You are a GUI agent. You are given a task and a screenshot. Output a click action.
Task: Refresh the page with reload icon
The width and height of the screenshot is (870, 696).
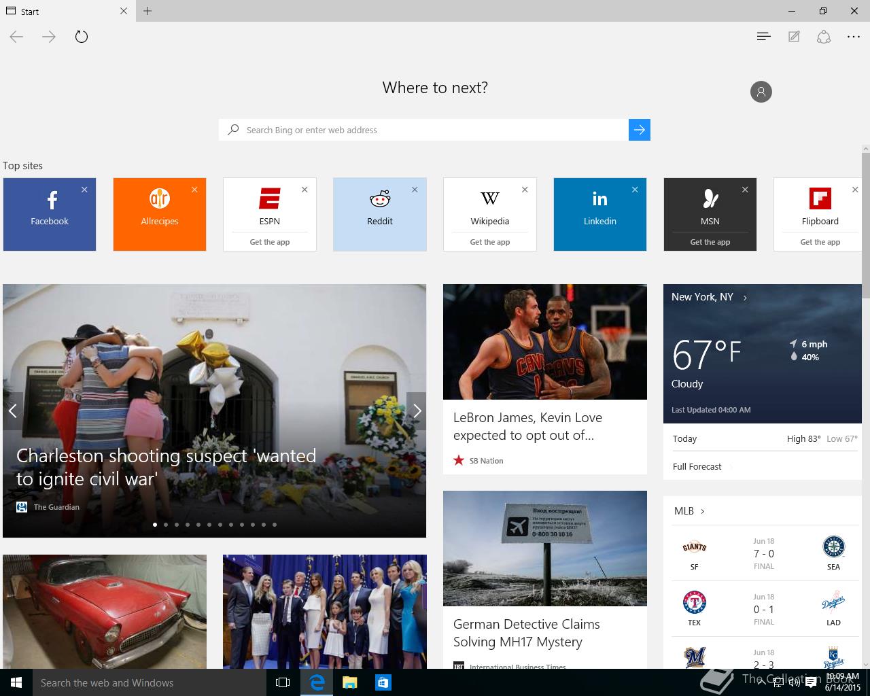pos(82,37)
